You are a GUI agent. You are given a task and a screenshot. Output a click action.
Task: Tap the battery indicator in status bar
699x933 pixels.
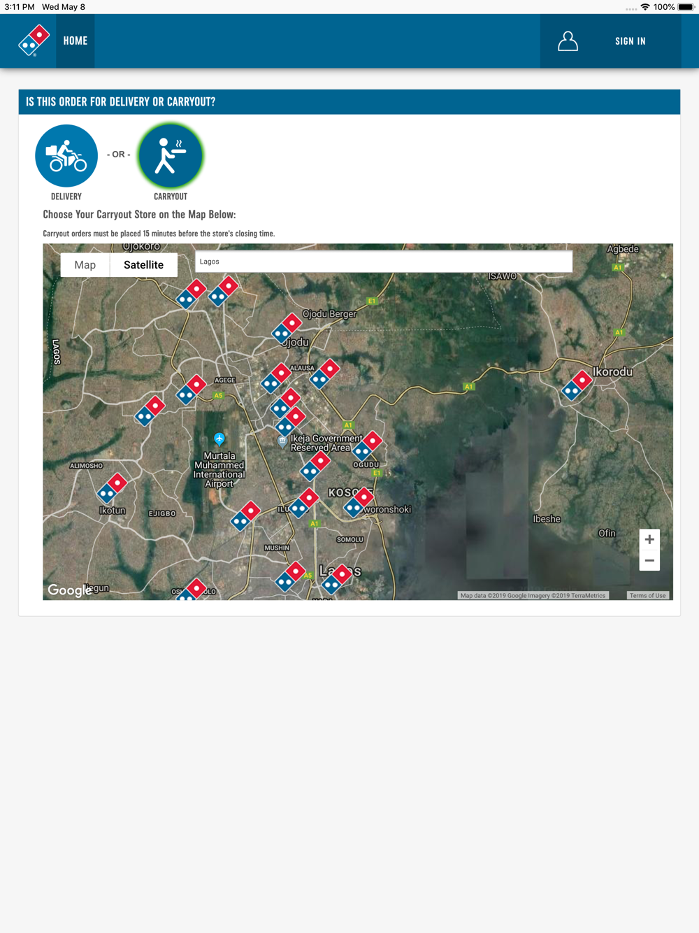click(x=686, y=7)
